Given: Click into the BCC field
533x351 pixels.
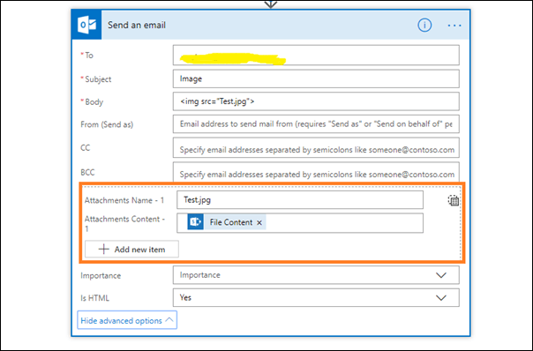Looking at the screenshot, I should [316, 172].
